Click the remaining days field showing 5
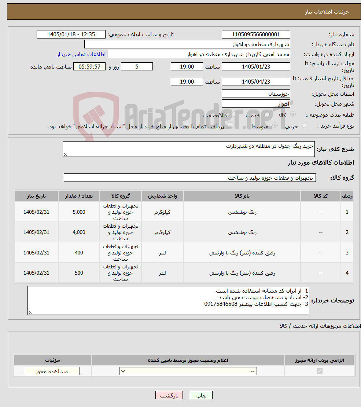The height and width of the screenshot is (407, 361). click(137, 66)
